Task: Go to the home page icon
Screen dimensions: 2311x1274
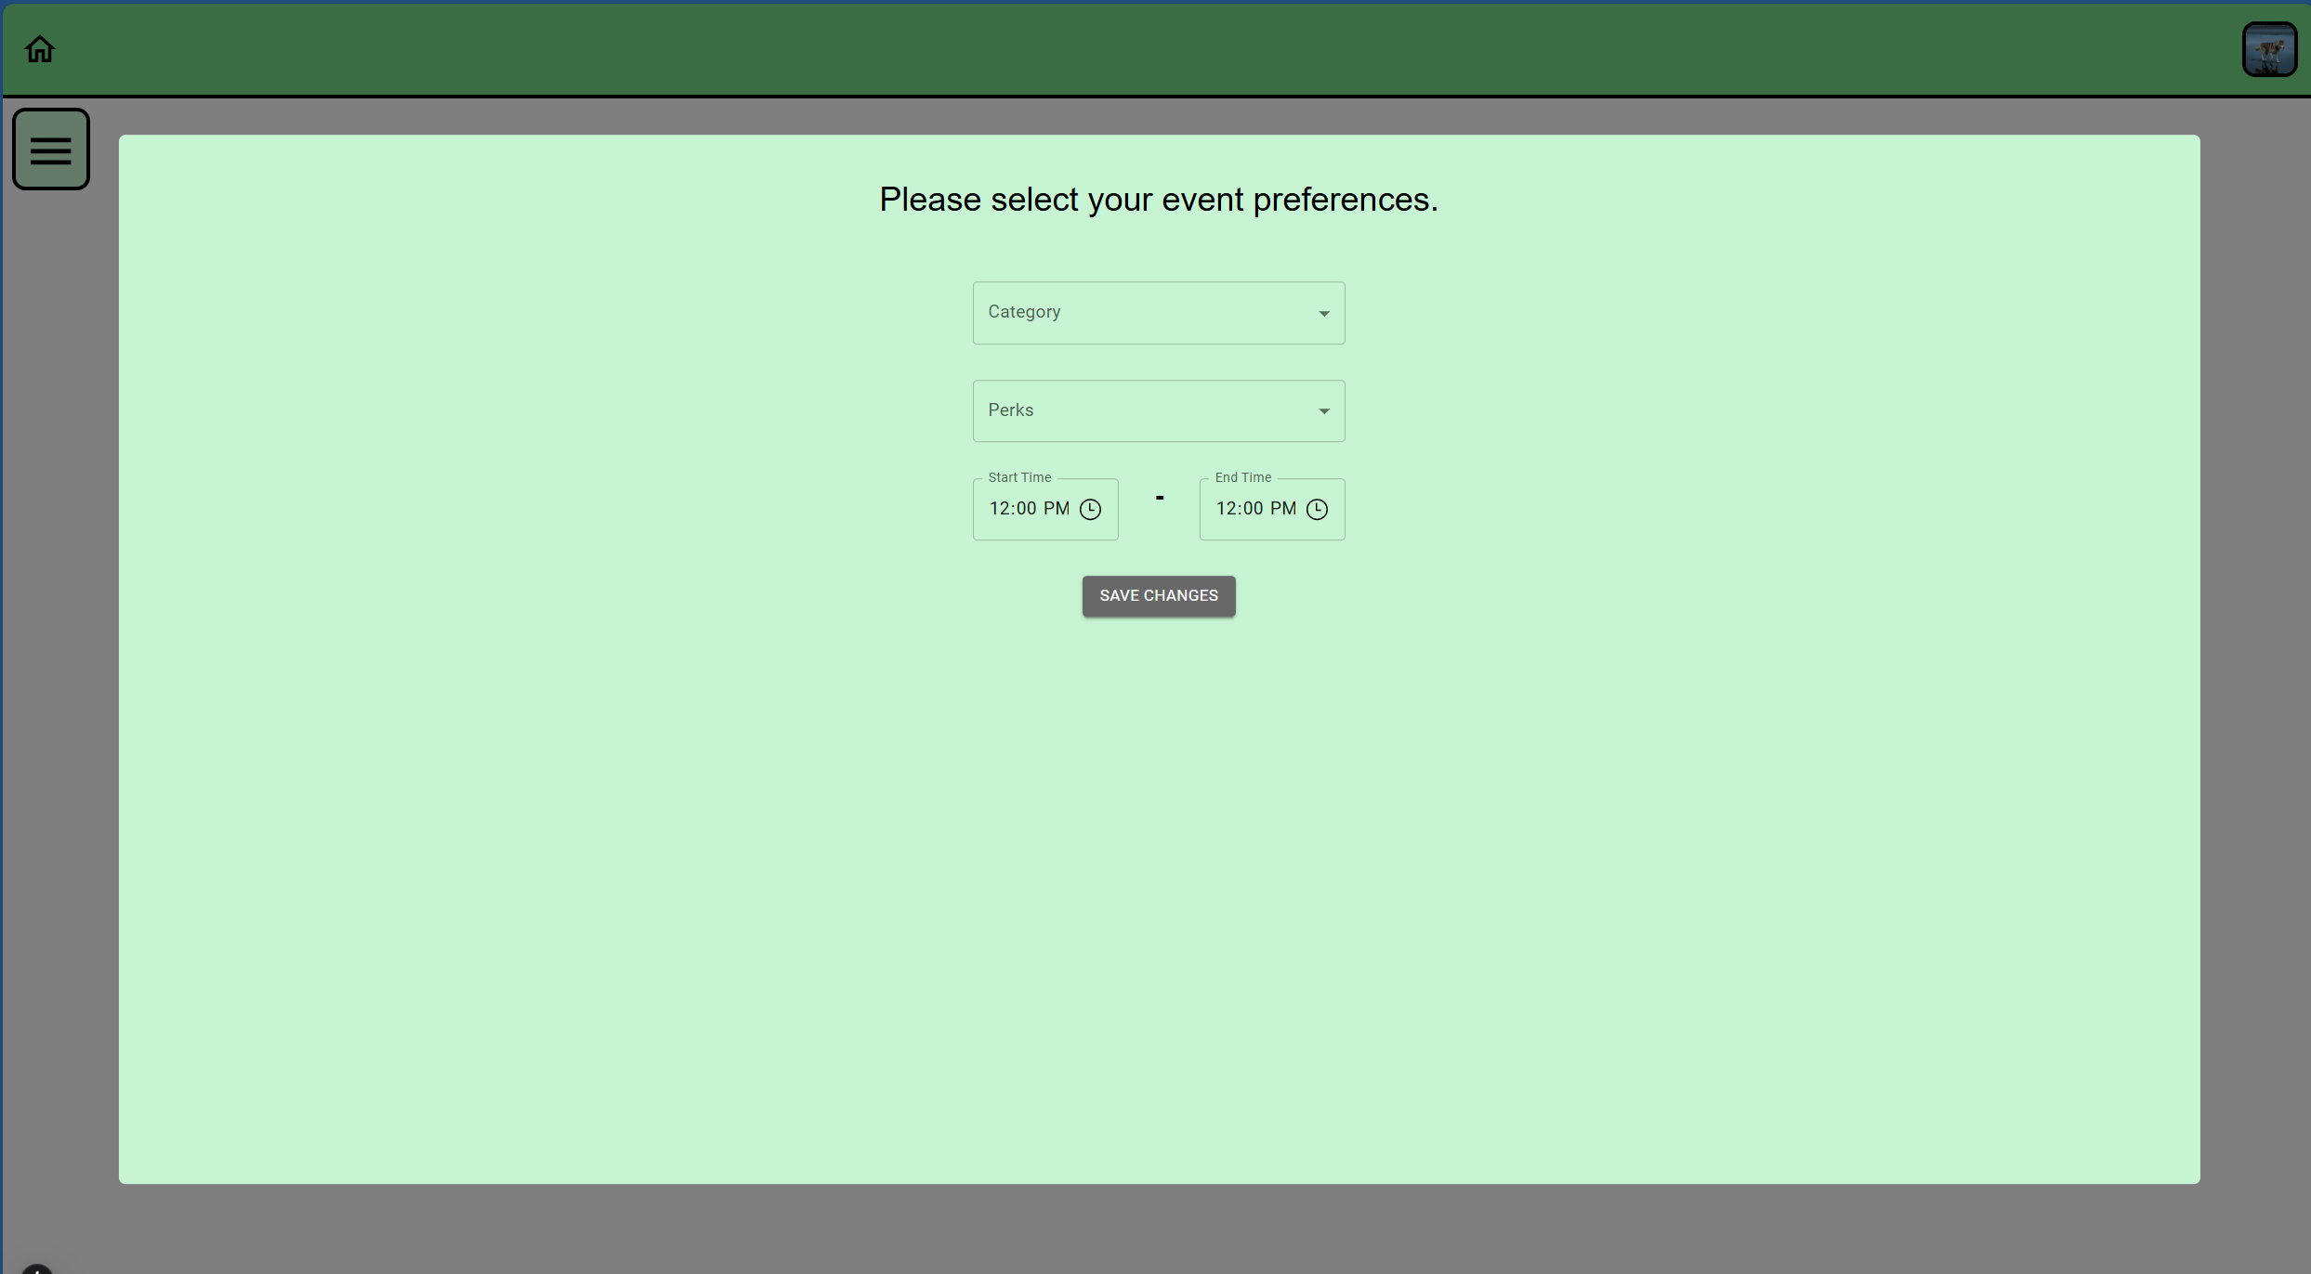Action: click(40, 49)
